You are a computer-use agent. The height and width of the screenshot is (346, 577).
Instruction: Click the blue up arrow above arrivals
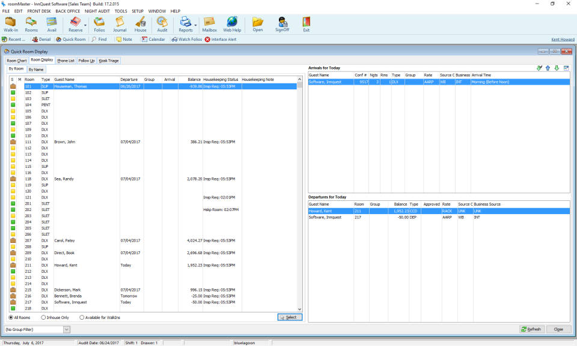[x=548, y=68]
